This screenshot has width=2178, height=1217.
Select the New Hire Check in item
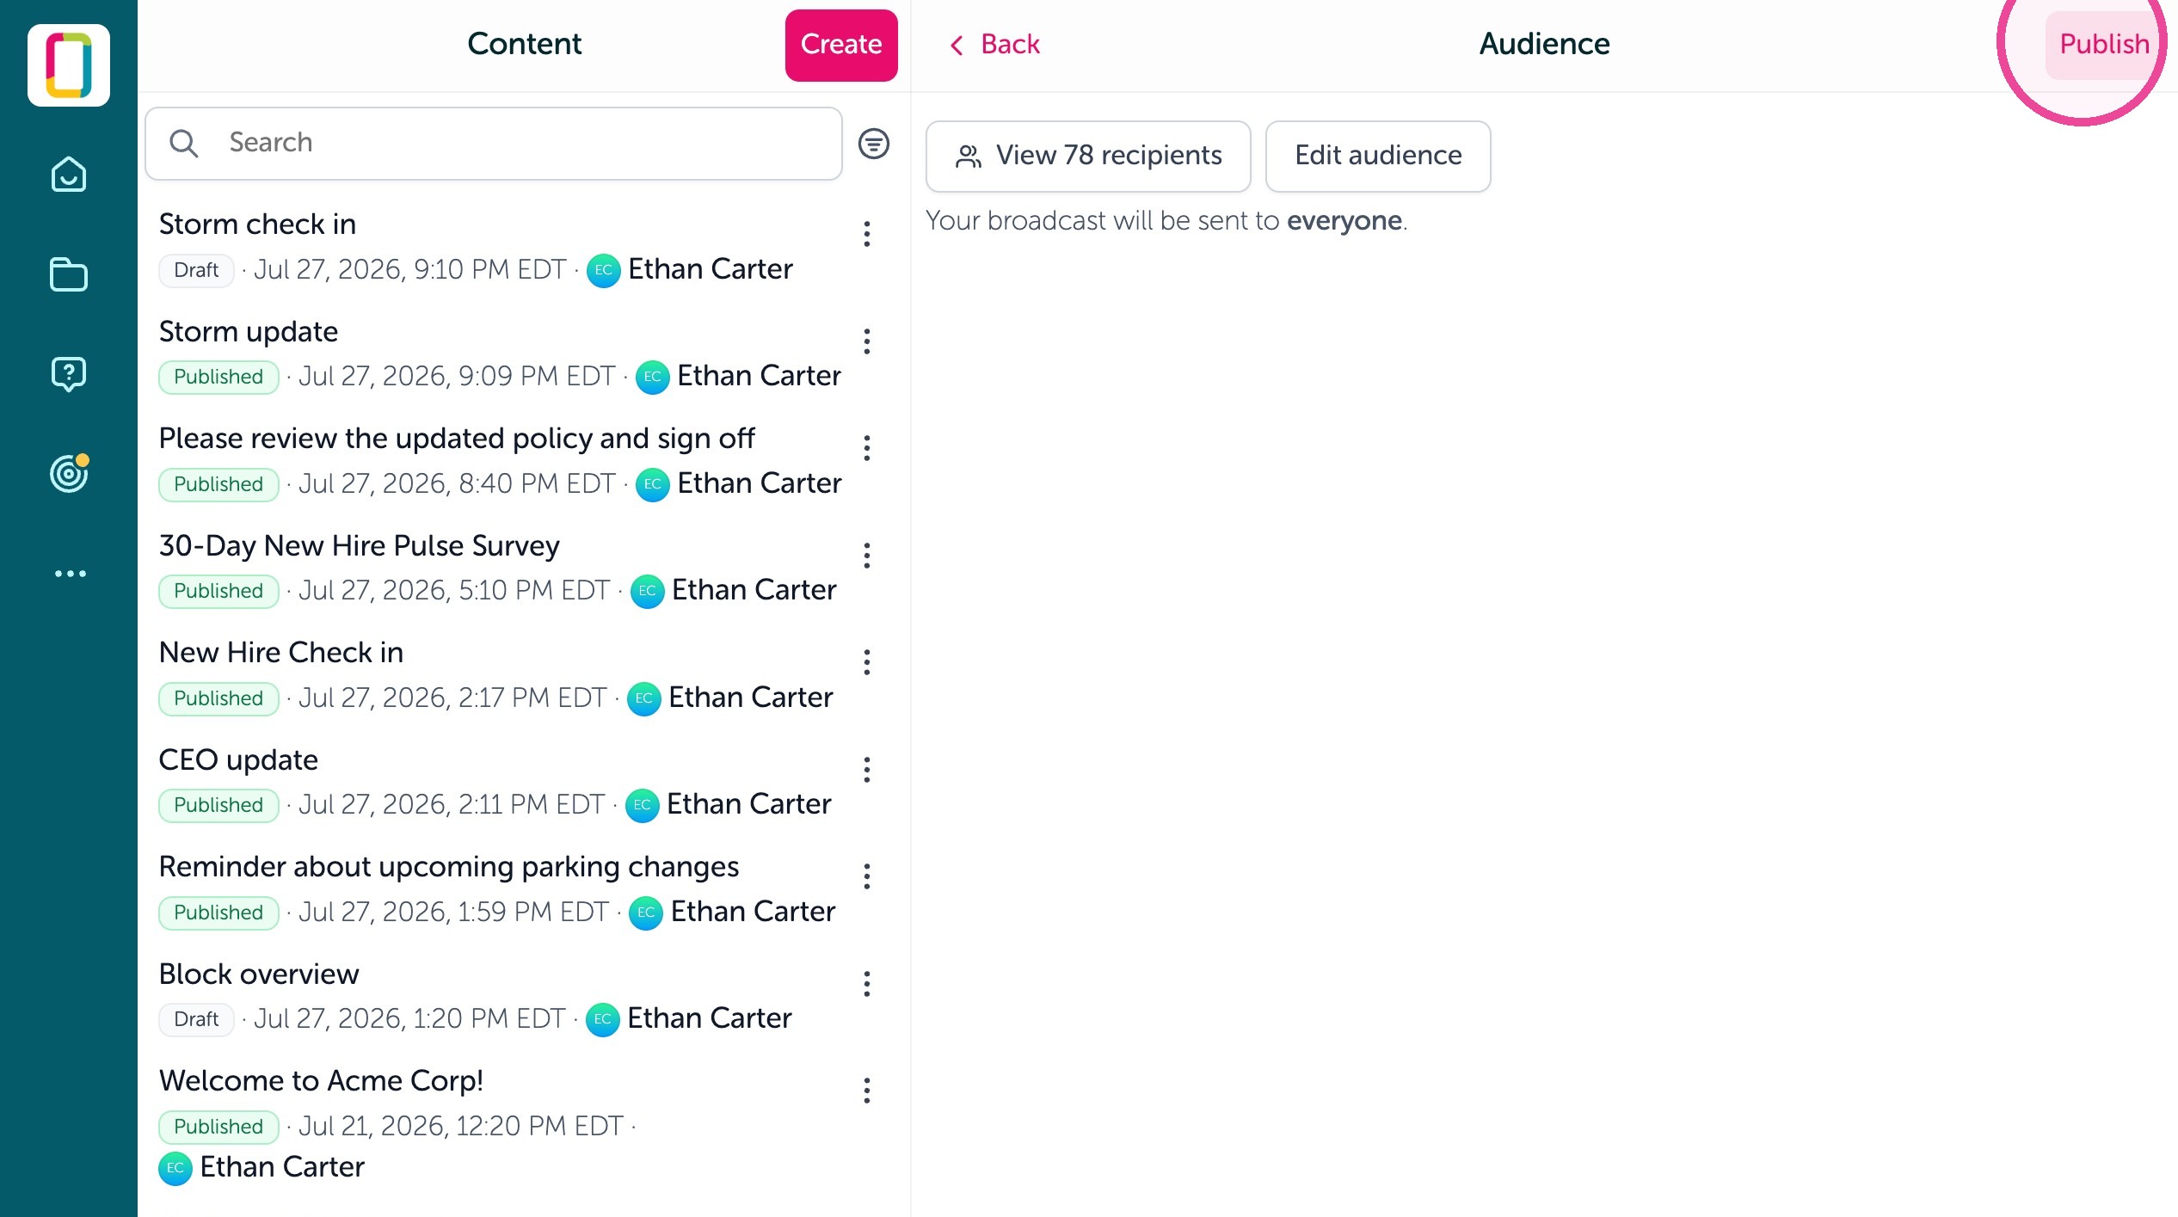pyautogui.click(x=499, y=675)
